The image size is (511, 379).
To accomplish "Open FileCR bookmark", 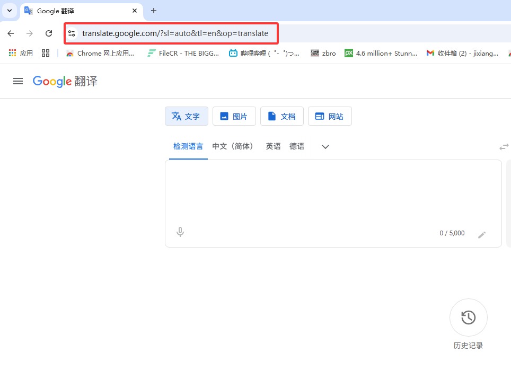I will pyautogui.click(x=183, y=53).
